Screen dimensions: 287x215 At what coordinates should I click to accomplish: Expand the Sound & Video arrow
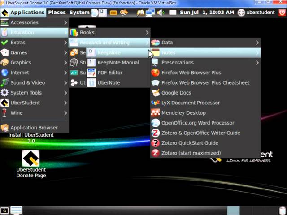[65, 83]
